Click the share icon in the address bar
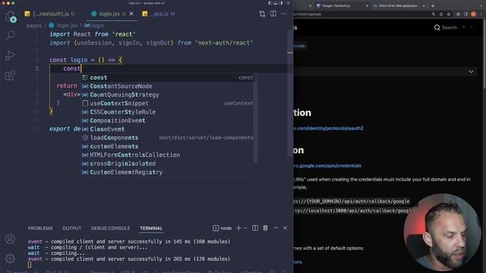The height and width of the screenshot is (273, 486). coord(441,14)
